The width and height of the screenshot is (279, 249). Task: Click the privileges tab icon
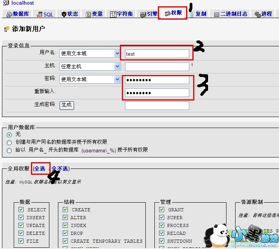tap(167, 13)
